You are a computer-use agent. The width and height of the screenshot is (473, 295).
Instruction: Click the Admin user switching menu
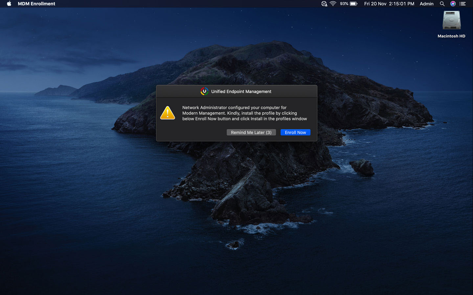426,4
